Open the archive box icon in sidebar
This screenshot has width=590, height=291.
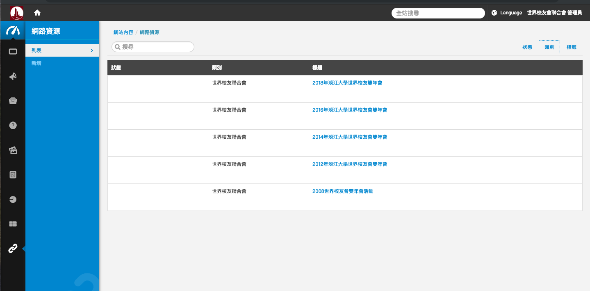pos(13,101)
